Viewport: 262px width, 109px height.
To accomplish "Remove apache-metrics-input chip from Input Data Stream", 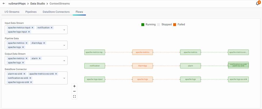I will (x=33, y=28).
